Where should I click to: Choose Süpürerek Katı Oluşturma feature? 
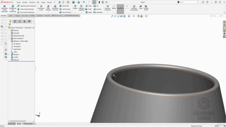[x=26, y=6]
